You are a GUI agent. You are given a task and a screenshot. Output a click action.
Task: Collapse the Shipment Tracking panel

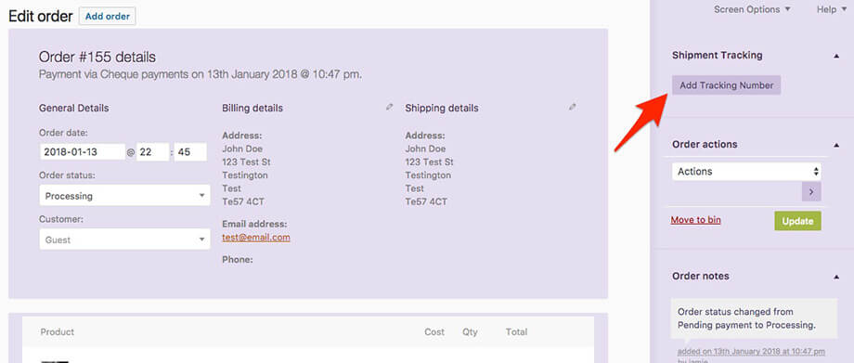(836, 56)
